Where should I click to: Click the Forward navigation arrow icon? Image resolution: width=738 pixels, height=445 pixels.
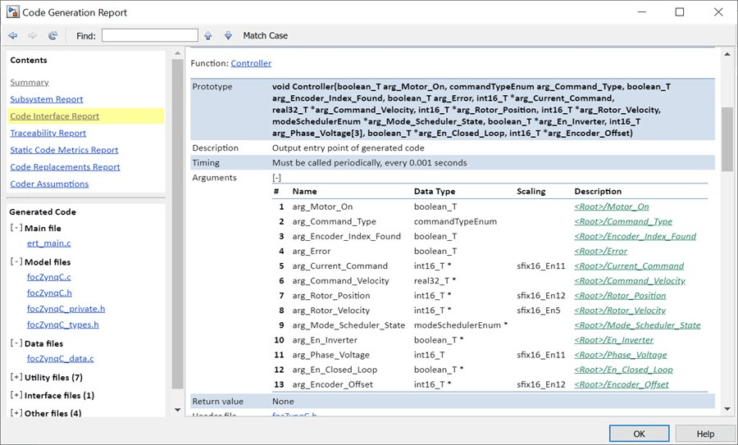33,36
